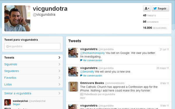Open the 9 feb 11 tweet timestamp
175x109 pixels.
click(164, 106)
